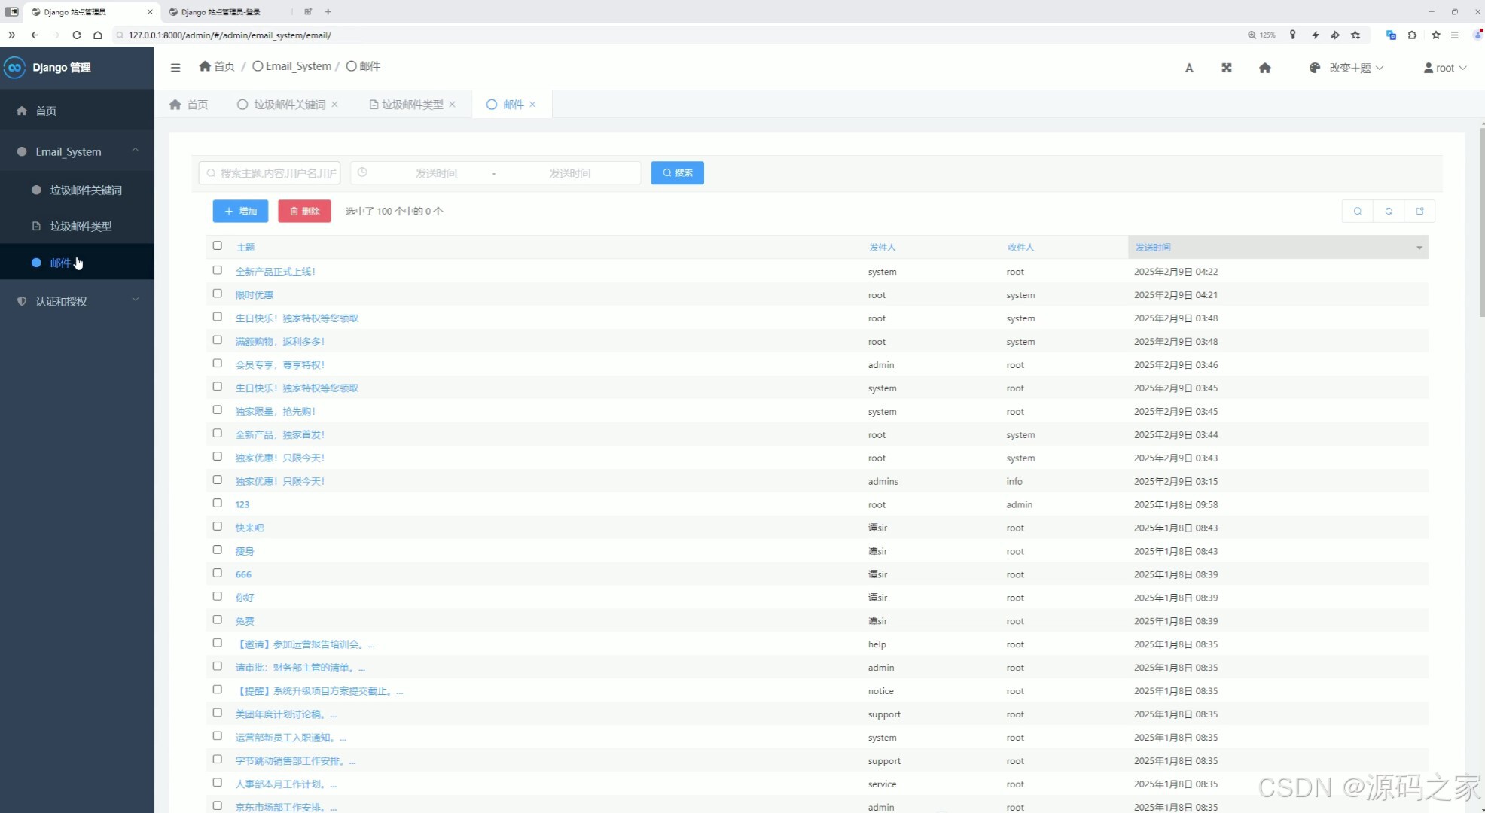The height and width of the screenshot is (813, 1485).
Task: Click the blue 搜索 search button
Action: point(677,173)
